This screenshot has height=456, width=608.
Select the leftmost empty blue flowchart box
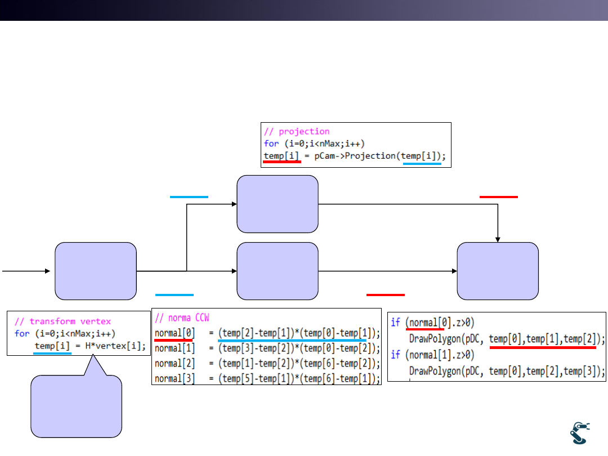(x=95, y=271)
